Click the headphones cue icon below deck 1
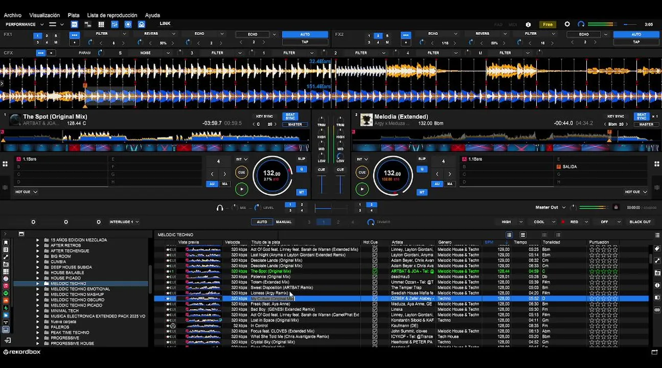 [220, 208]
